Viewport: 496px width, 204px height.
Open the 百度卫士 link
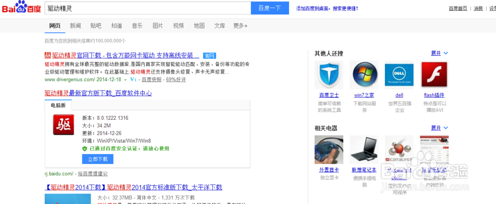point(329,95)
